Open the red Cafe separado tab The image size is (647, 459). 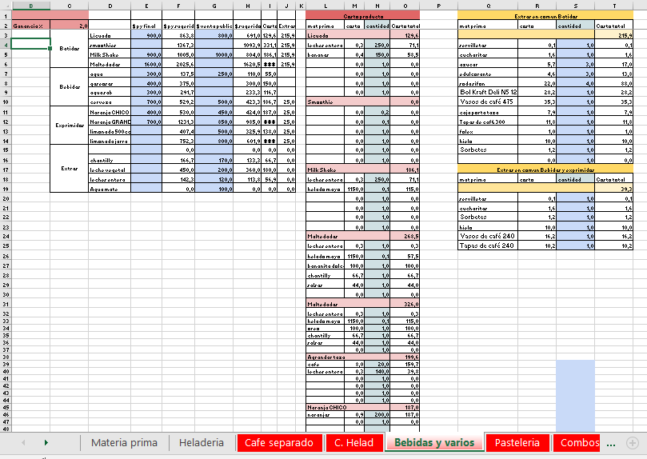click(279, 442)
